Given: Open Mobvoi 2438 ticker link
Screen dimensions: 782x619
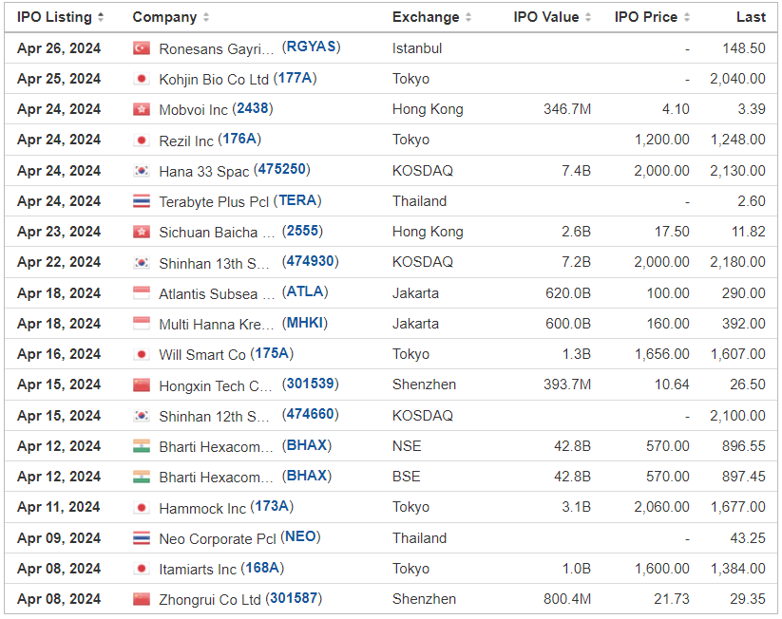Looking at the screenshot, I should [x=253, y=108].
